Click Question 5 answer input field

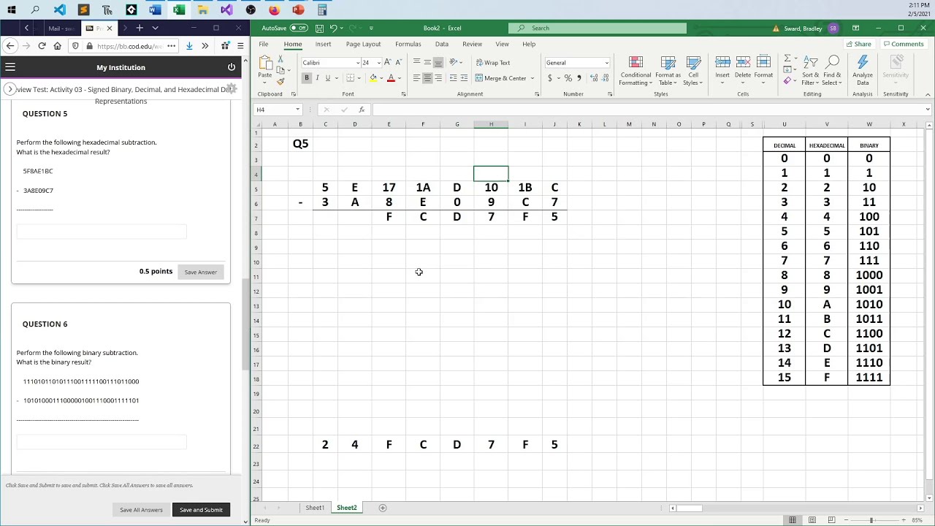[x=102, y=232]
